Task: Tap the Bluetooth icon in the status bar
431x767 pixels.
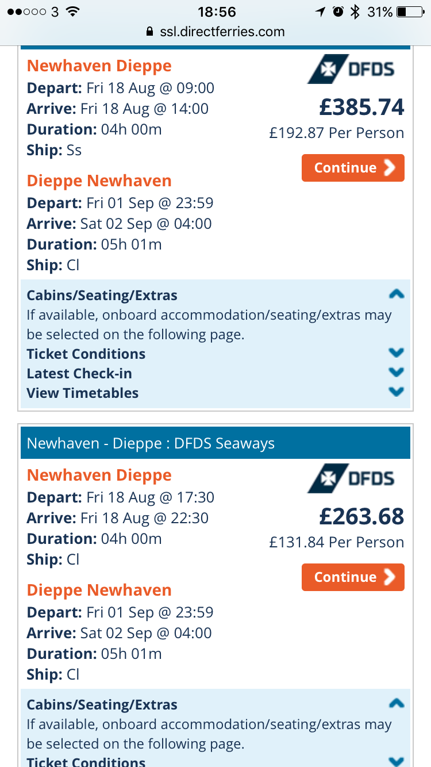Action: coord(356,12)
